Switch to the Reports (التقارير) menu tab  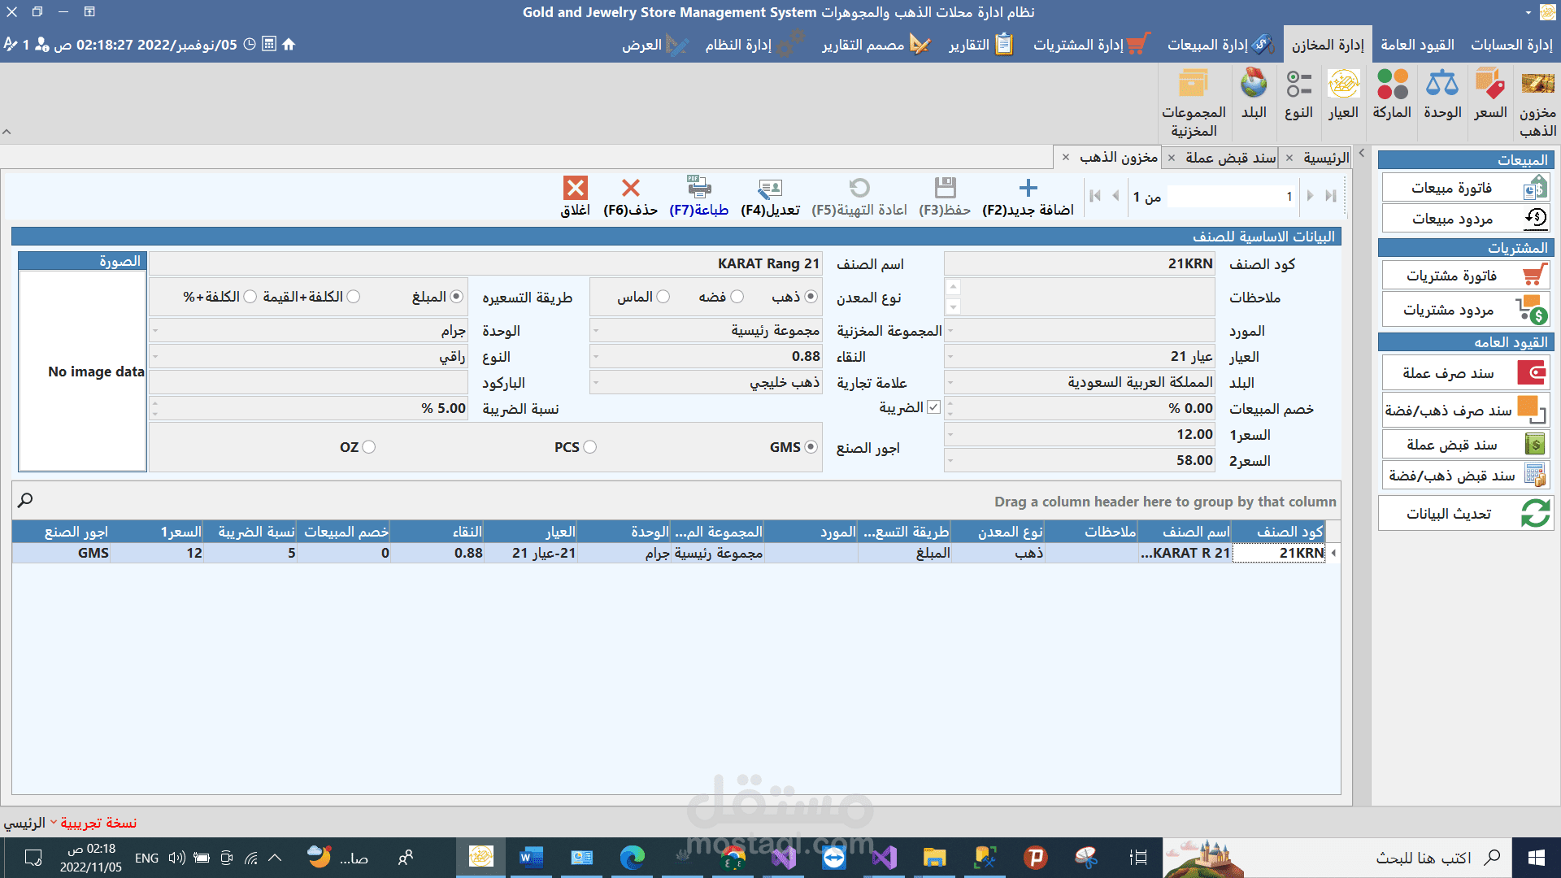point(981,45)
